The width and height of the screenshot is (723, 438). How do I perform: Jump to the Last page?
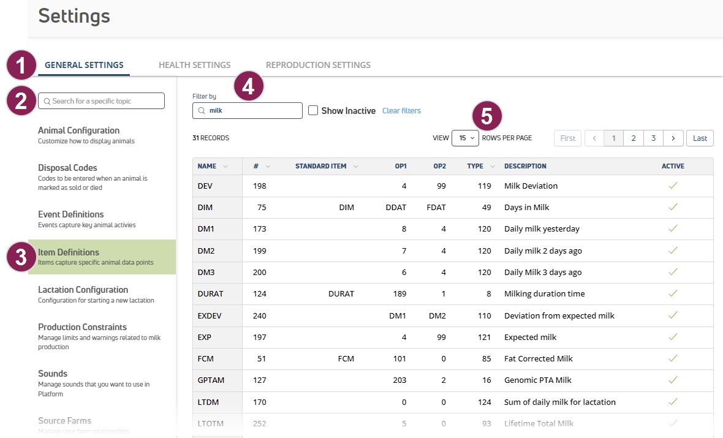(x=700, y=138)
